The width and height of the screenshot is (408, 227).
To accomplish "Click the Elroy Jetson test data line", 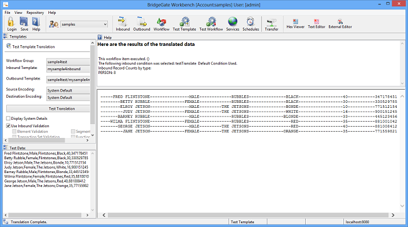I will (45, 162).
